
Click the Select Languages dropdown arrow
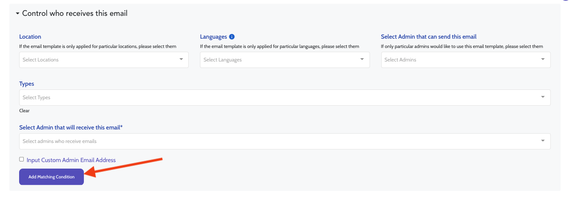coord(362,59)
